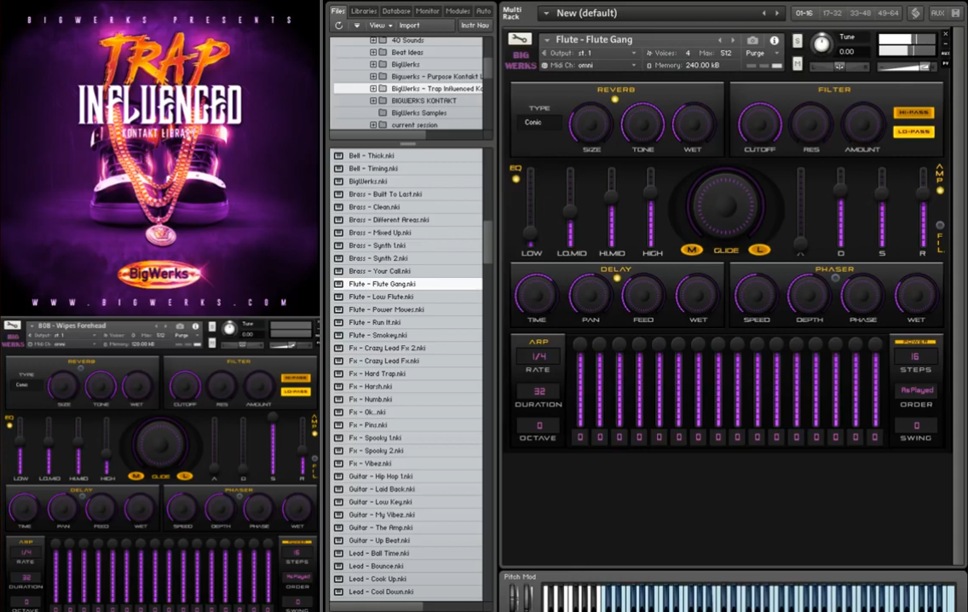Open the Purge dropdown menu
This screenshot has height=612, width=968.
tap(763, 53)
